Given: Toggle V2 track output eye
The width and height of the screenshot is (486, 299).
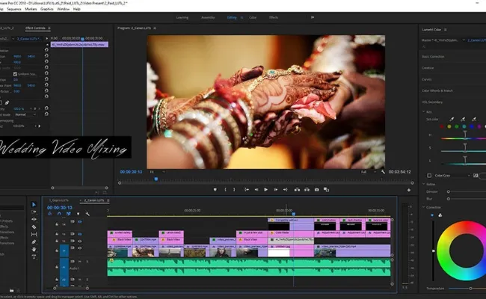Looking at the screenshot, I should coord(80,241).
